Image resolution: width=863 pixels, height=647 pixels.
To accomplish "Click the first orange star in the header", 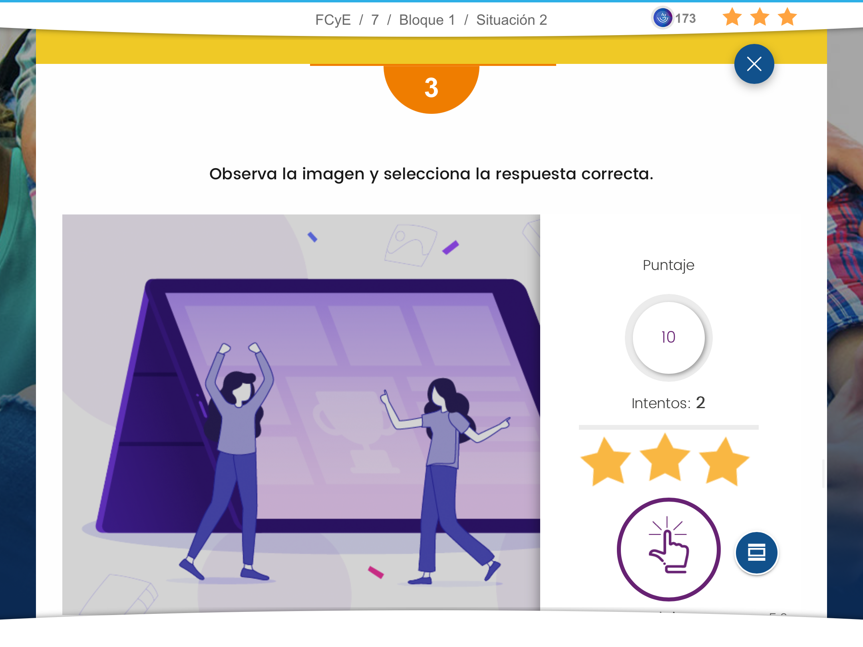I will 732,17.
